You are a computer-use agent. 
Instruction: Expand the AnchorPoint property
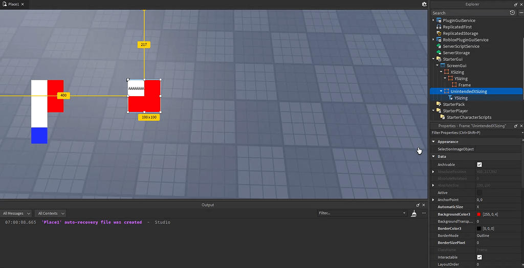(433, 199)
